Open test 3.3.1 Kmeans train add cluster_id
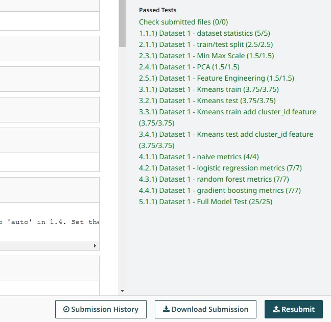331x322 pixels. coord(227,112)
